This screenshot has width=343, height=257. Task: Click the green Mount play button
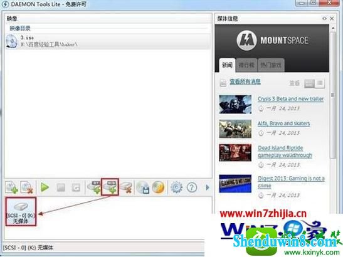(45, 187)
